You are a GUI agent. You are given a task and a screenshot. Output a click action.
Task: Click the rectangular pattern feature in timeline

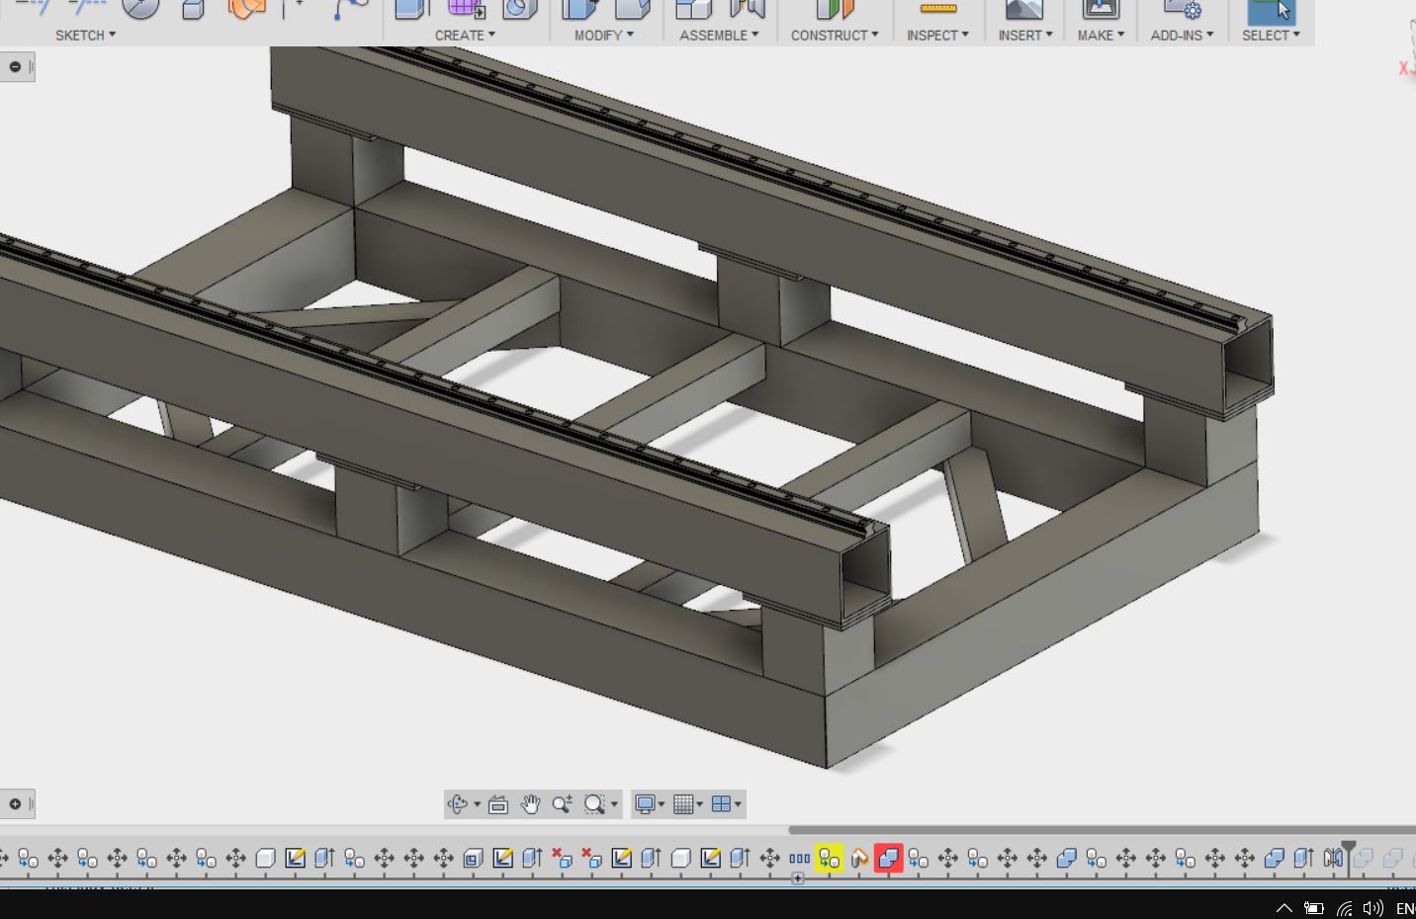[x=799, y=858]
